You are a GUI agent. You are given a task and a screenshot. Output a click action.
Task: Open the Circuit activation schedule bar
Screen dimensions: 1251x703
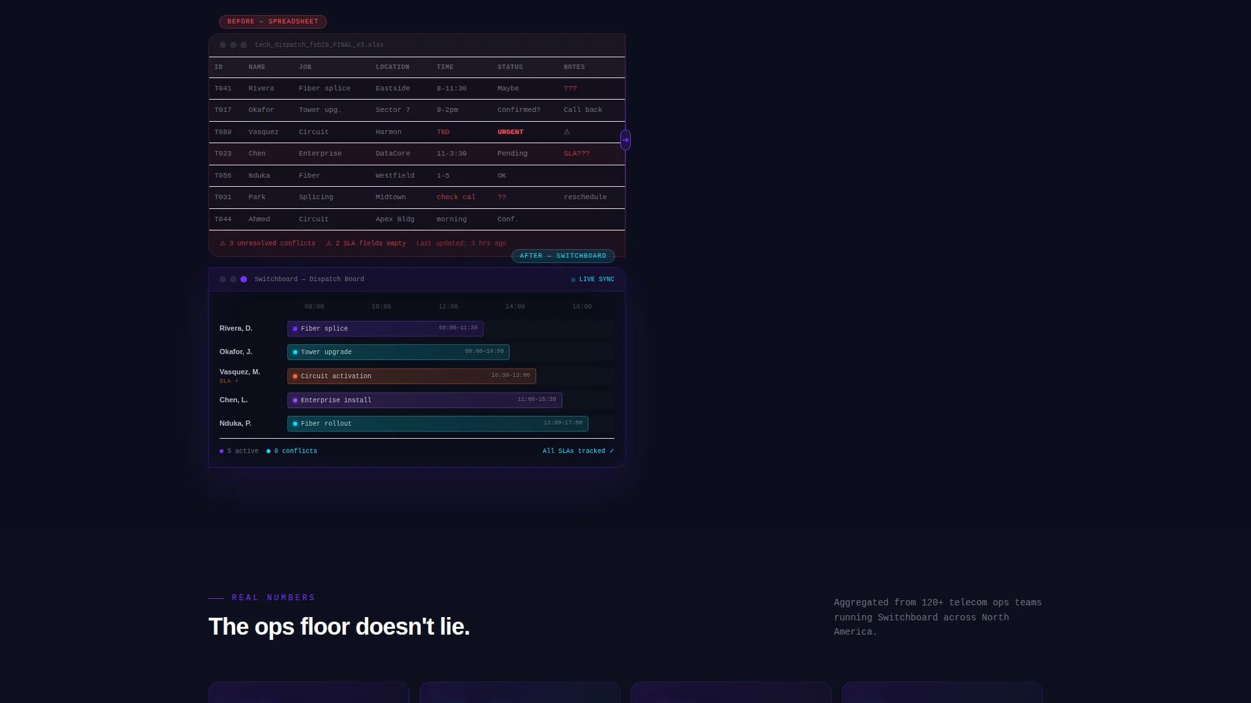point(412,376)
